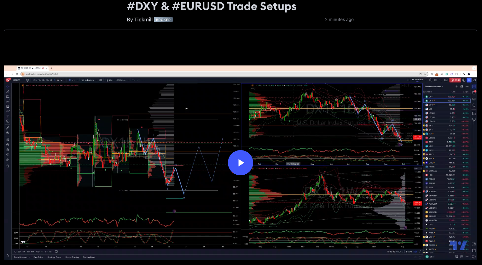
Task: Open the Tickmill author profile
Action: (143, 20)
